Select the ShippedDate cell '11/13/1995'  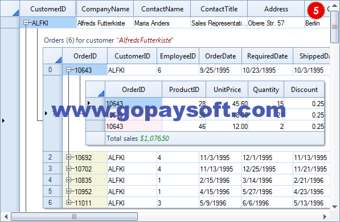click(x=312, y=157)
